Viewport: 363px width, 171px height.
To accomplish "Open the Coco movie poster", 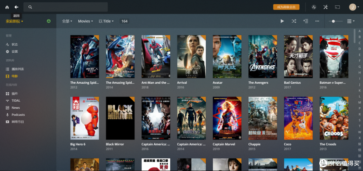I will (x=298, y=118).
